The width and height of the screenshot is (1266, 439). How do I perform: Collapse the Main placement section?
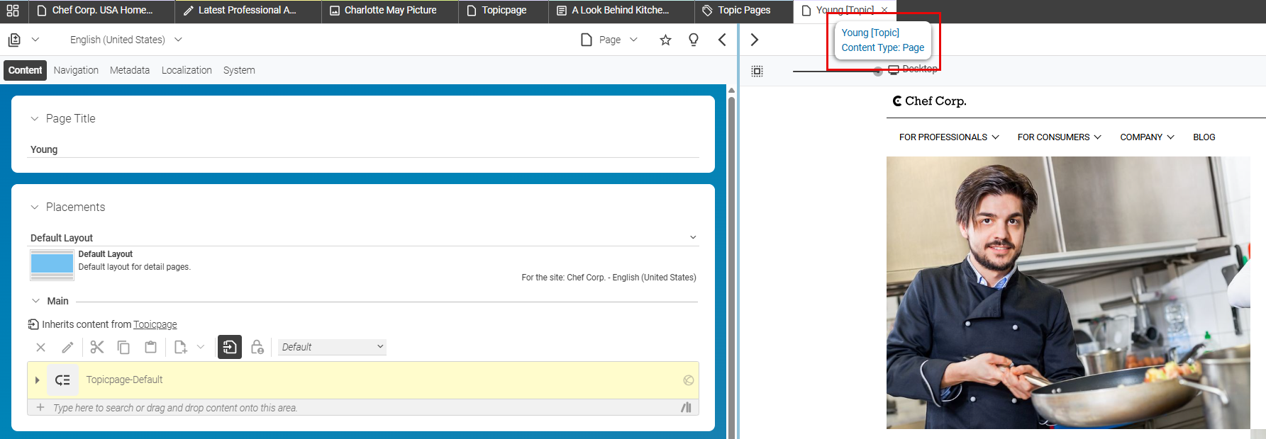(x=35, y=301)
